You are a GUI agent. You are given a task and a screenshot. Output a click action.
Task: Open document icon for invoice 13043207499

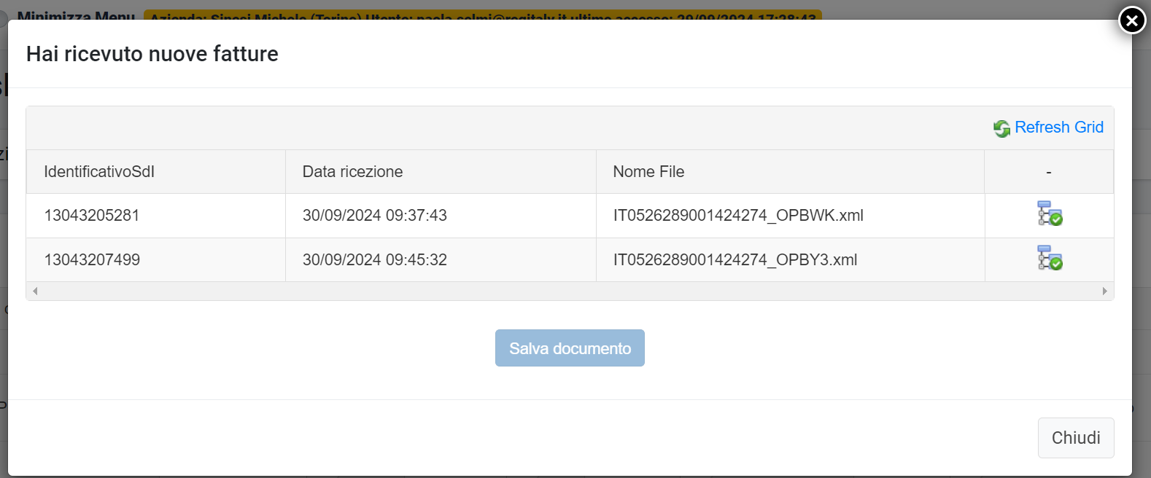(1049, 259)
